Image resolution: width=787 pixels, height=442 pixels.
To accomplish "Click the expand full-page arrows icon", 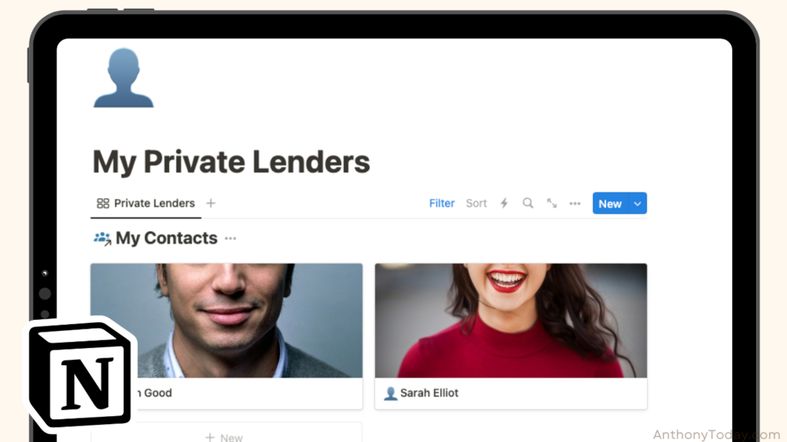I will (551, 203).
